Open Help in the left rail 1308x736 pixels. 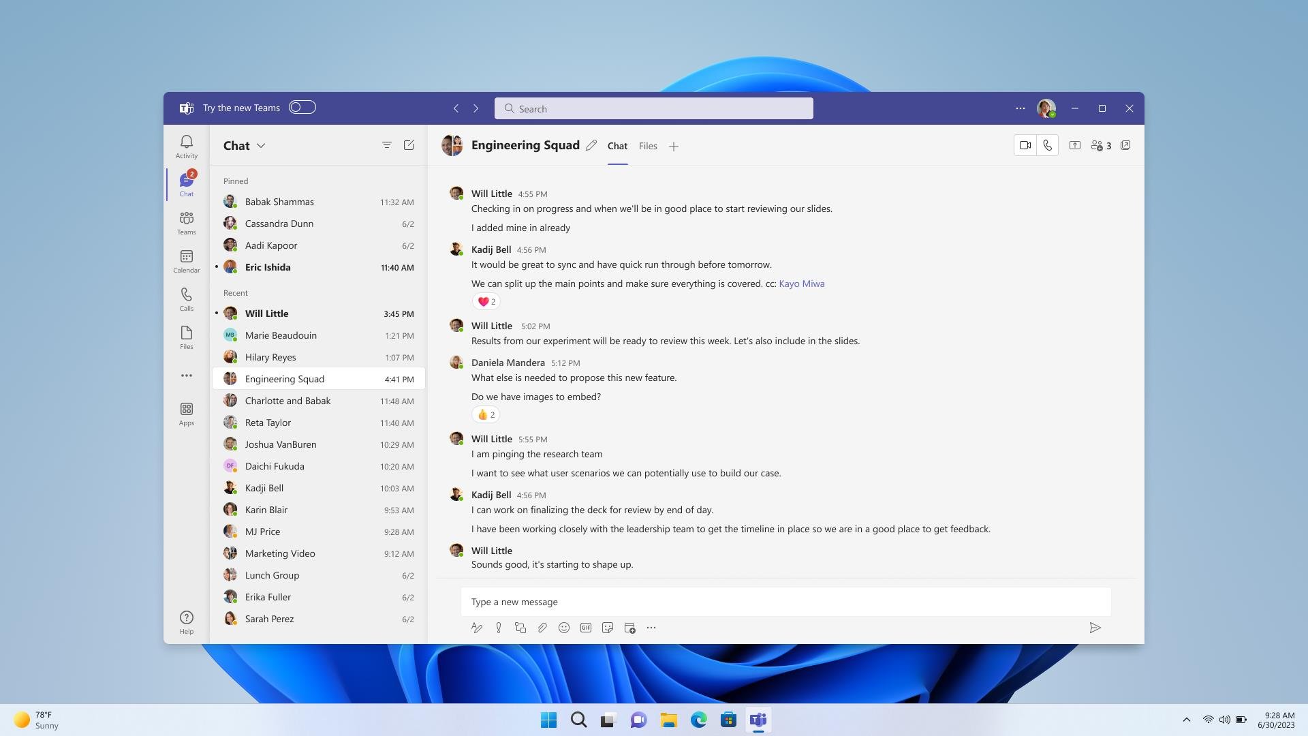tap(186, 622)
